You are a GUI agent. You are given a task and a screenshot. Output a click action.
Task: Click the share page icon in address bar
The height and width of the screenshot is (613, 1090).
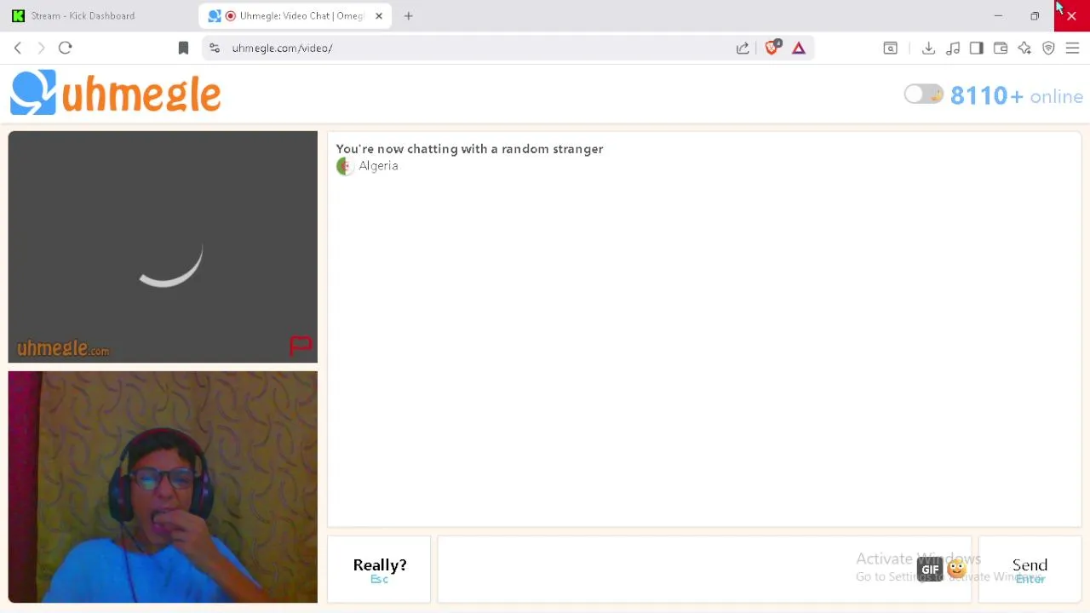click(x=743, y=49)
